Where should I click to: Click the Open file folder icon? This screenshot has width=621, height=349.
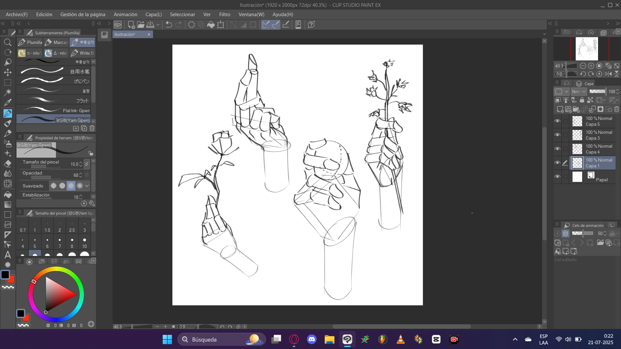[x=141, y=25]
